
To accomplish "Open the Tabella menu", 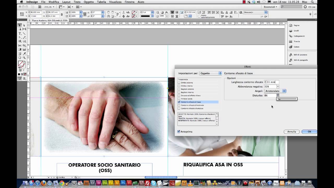I will (102, 2).
